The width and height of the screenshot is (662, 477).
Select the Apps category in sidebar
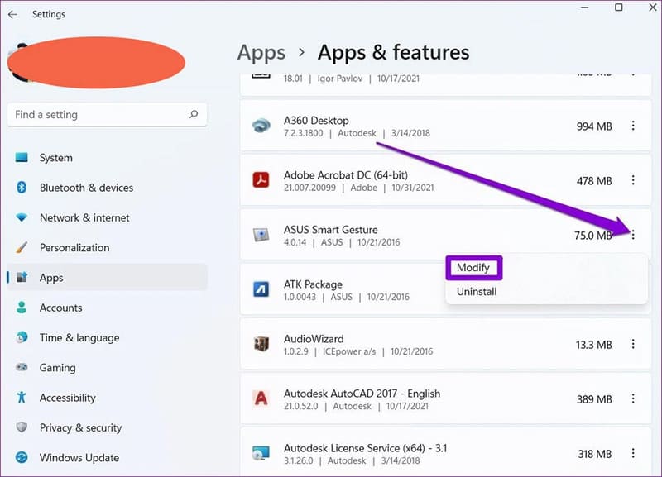coord(108,278)
